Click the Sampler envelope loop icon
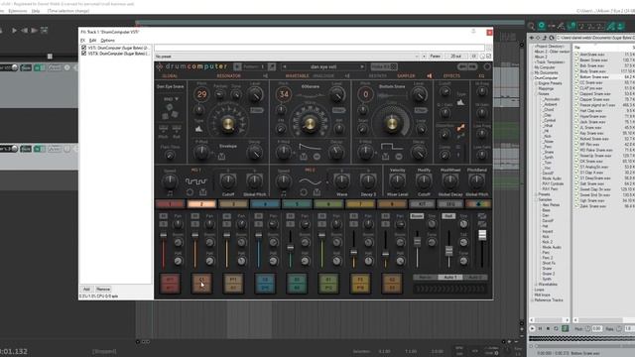 click(x=399, y=157)
